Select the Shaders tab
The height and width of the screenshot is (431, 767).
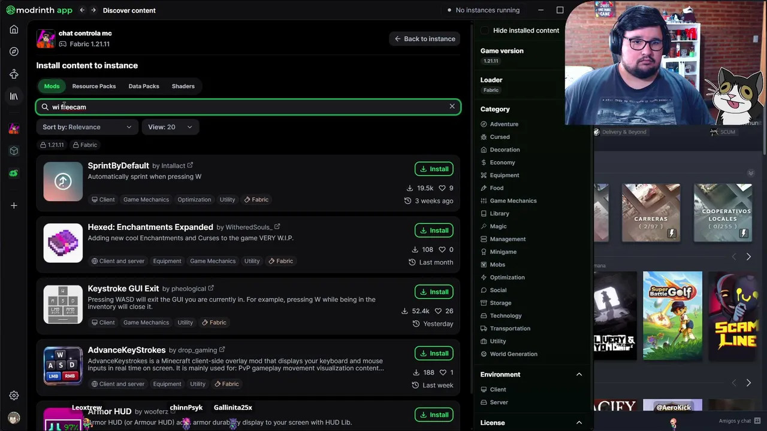(183, 86)
